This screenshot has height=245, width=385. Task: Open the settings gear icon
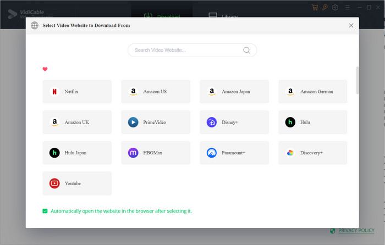(335, 7)
